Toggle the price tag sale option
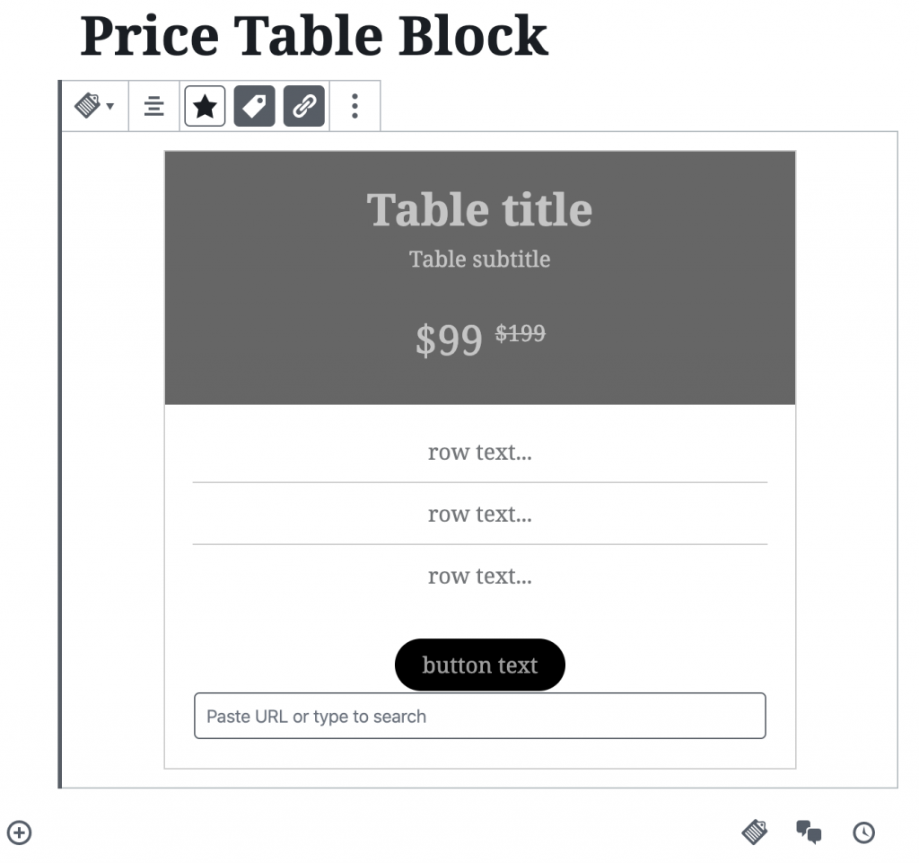The height and width of the screenshot is (863, 919). 254,106
